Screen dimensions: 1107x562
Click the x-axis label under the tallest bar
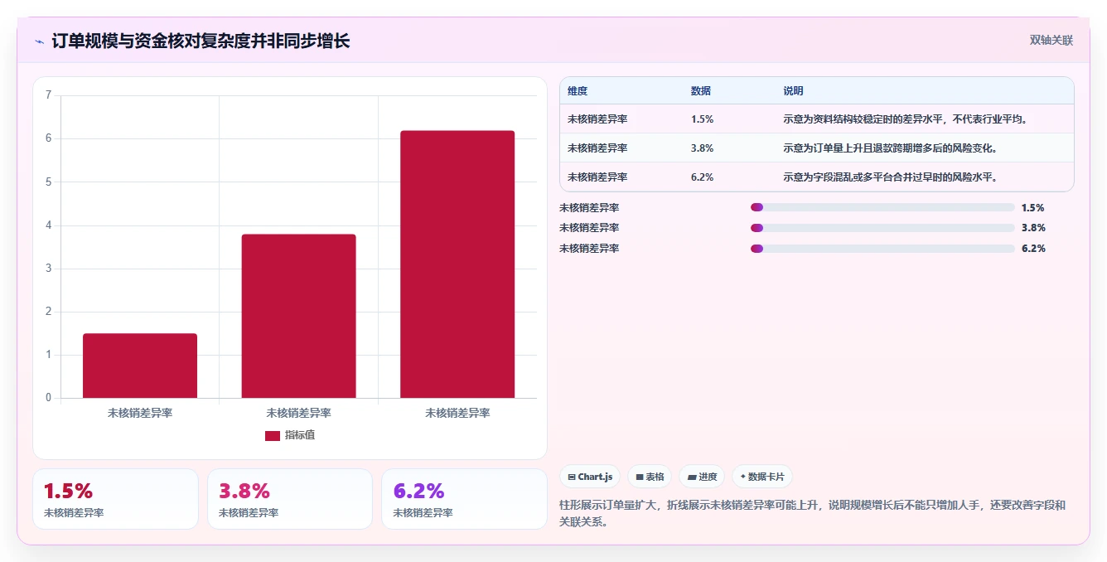click(457, 413)
